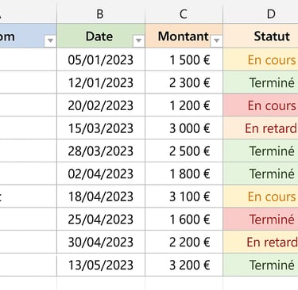This screenshot has height=290, width=298.
Task: Click the green Terminé cell beside 1 800 €
Action: tap(261, 174)
